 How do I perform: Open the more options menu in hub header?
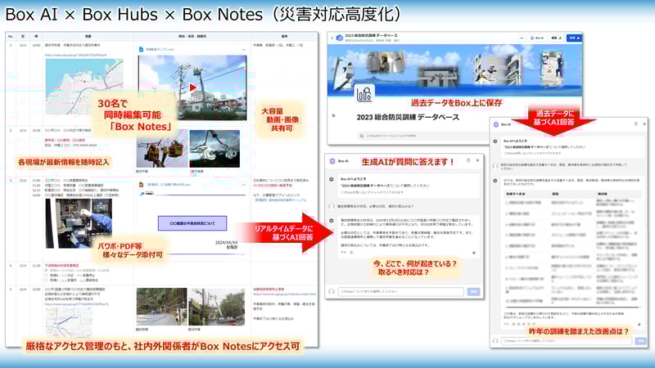(x=522, y=38)
